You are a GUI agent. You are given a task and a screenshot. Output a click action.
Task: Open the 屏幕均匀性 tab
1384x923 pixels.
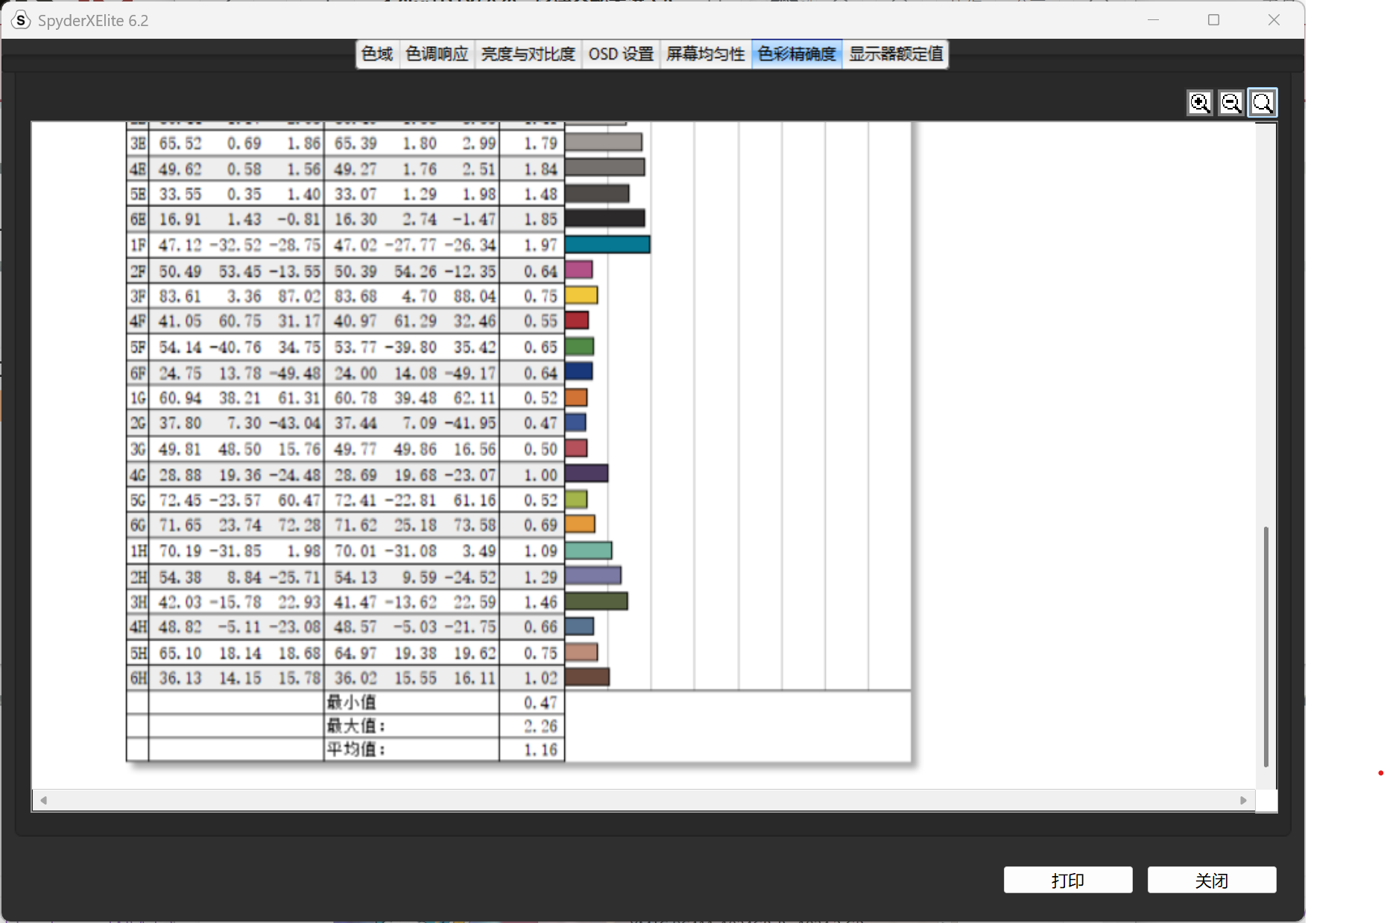(705, 54)
